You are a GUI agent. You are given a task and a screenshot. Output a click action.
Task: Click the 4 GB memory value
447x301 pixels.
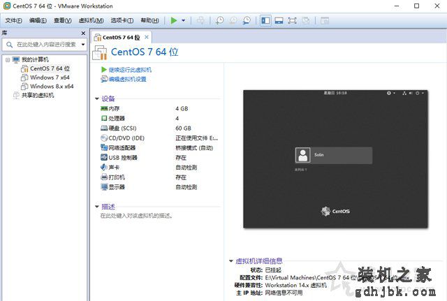182,109
